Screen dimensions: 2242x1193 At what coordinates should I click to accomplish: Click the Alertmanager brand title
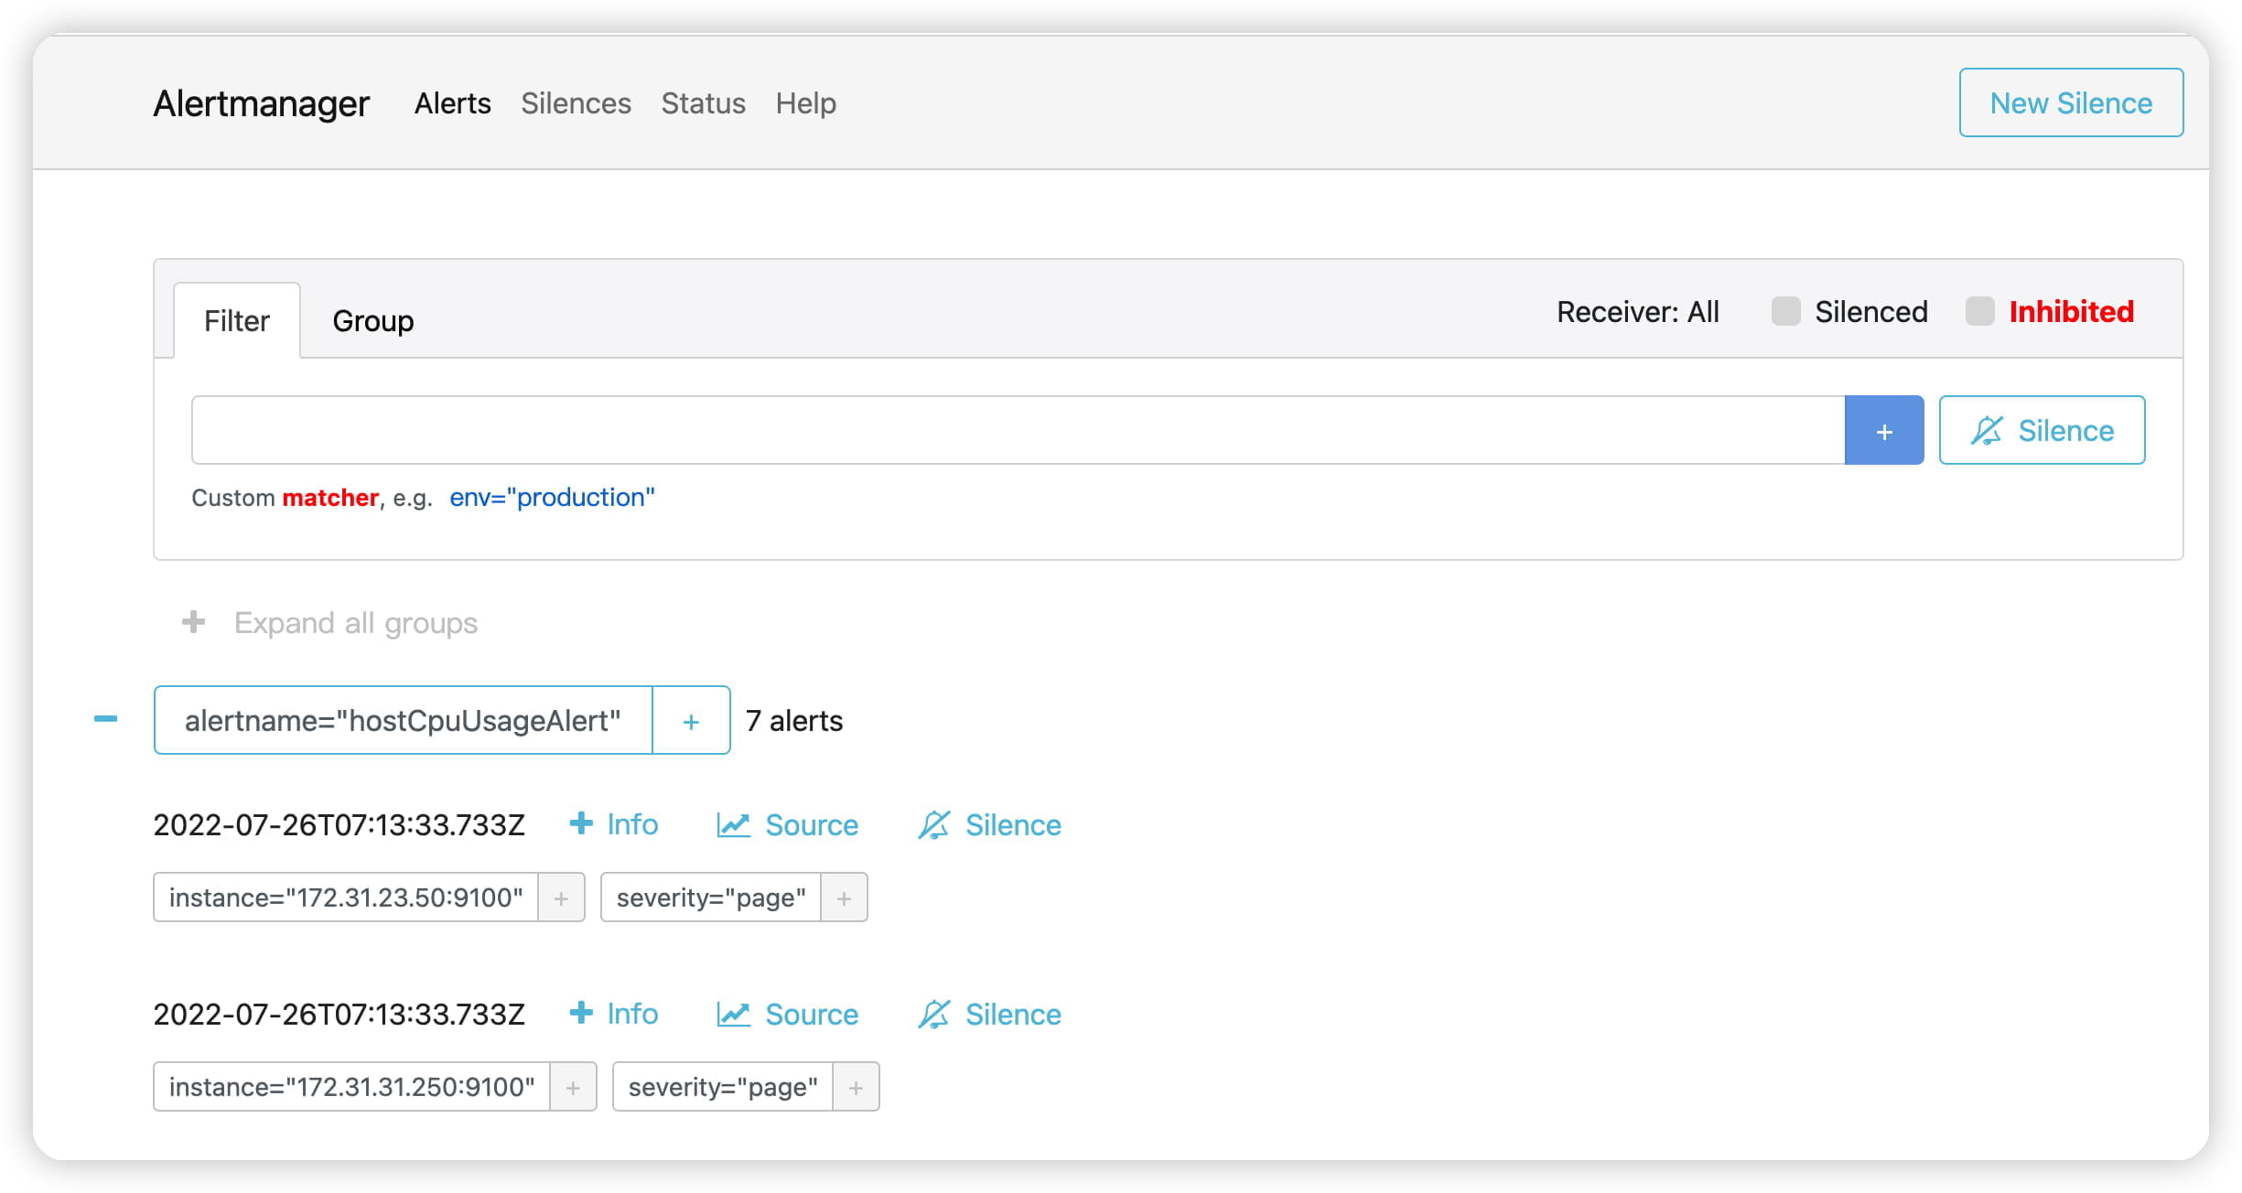(262, 103)
